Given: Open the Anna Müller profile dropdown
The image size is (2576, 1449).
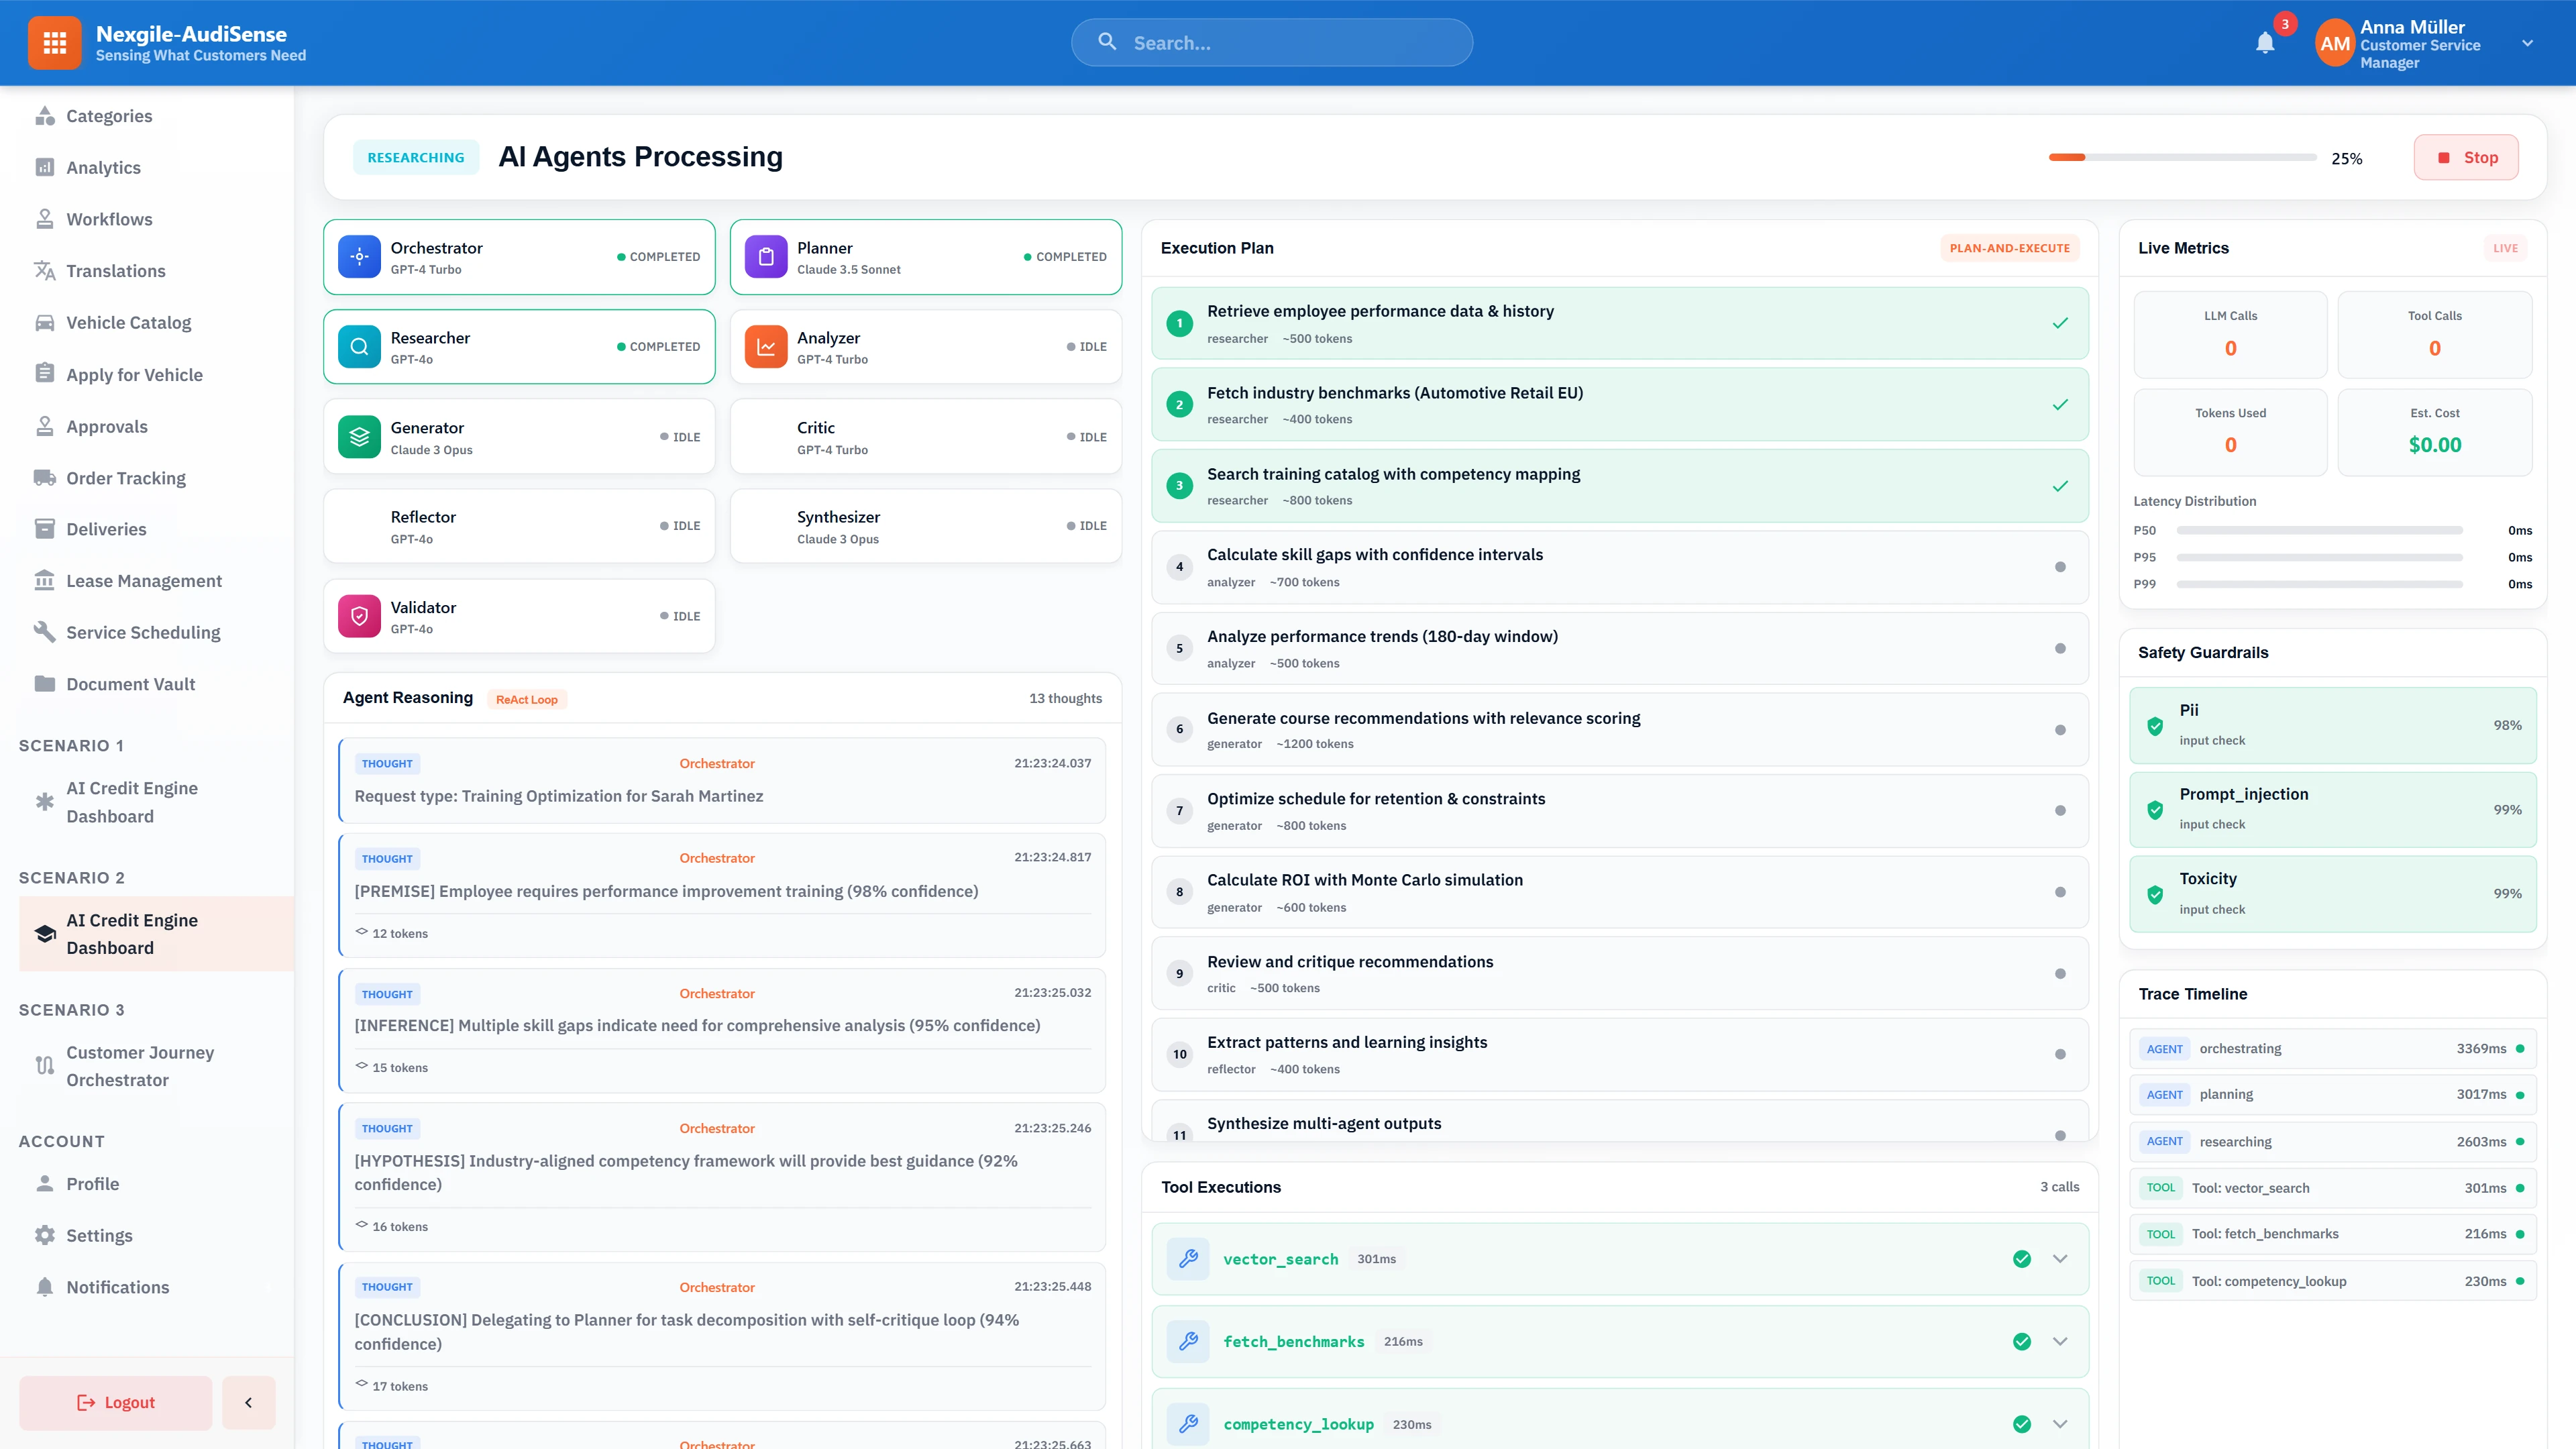Looking at the screenshot, I should point(2528,42).
